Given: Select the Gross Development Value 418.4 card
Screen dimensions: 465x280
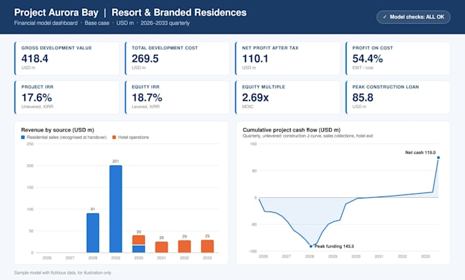Looking at the screenshot, I should pyautogui.click(x=67, y=58).
